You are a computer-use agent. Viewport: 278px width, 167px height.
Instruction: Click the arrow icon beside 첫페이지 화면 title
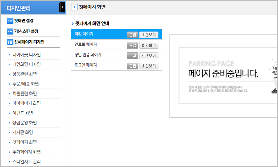(74, 7)
